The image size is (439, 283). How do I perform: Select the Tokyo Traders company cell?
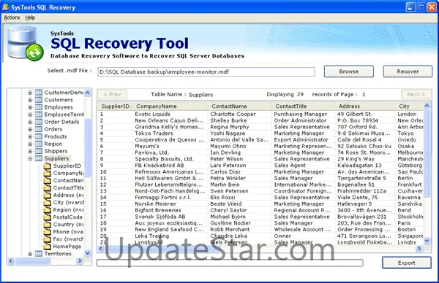tap(154, 133)
